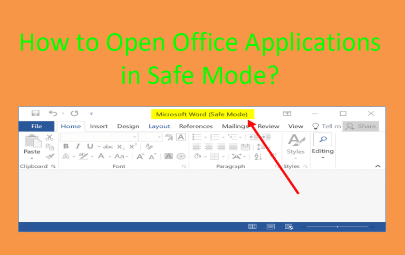Click the Borders grid icon
This screenshot has height=255, width=405.
215,156
